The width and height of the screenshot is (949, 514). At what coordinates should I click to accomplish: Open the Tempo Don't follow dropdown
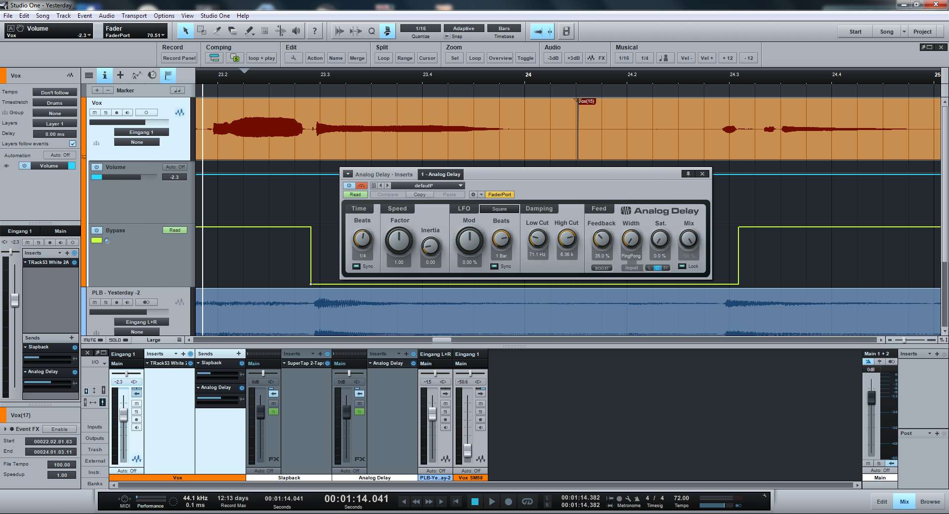point(55,92)
